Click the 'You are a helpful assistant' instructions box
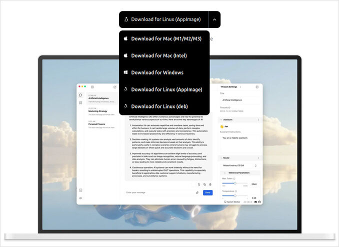The height and width of the screenshot is (247, 339). coord(240,143)
